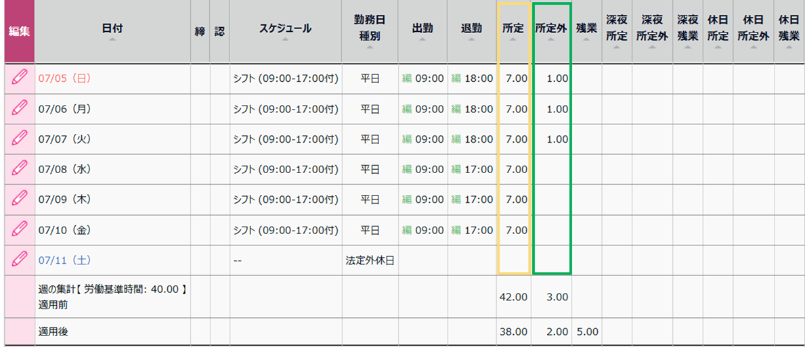Sort by the 勤務日種別 column header arrow
Image resolution: width=805 pixels, height=347 pixels.
(x=369, y=47)
